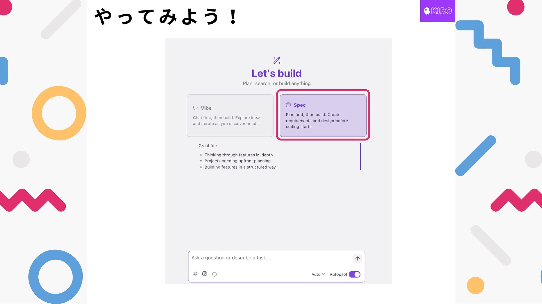Click the Let's build heading
Image resolution: width=542 pixels, height=304 pixels.
(x=276, y=73)
